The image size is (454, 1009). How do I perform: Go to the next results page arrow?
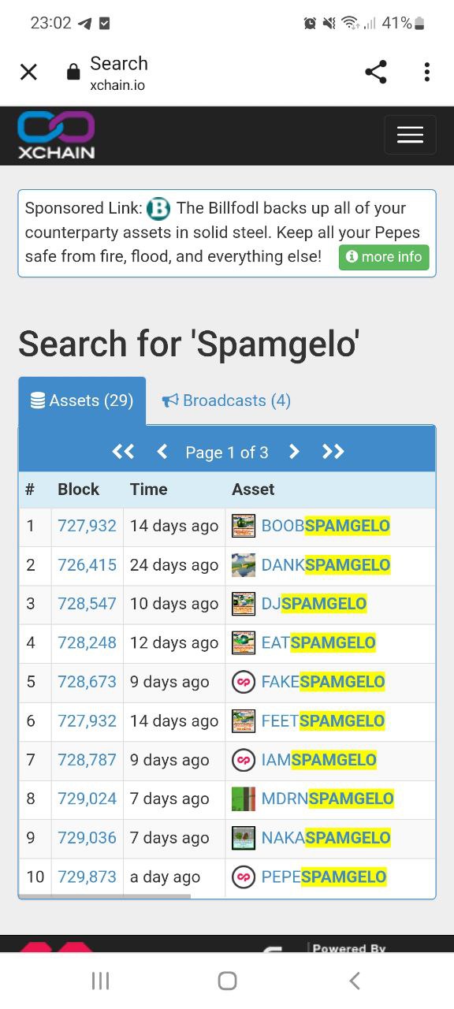[x=294, y=452]
